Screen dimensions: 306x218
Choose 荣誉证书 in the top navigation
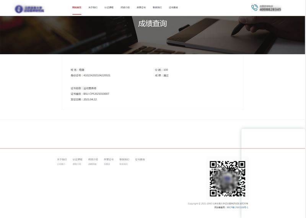pos(141,7)
